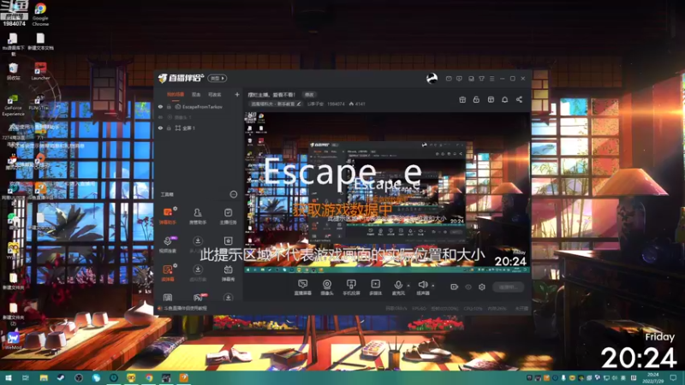Click the taskbar clock showing 20:24
The height and width of the screenshot is (385, 685).
point(652,377)
